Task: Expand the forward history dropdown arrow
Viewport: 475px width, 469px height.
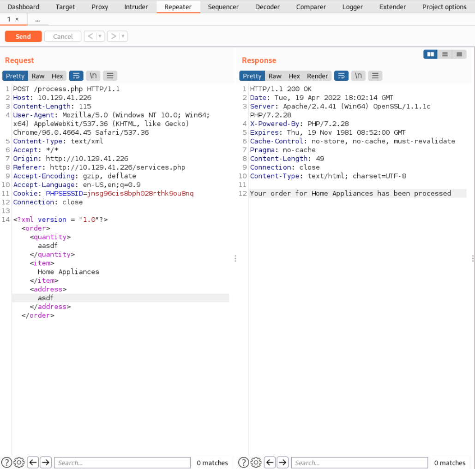Action: [x=123, y=36]
